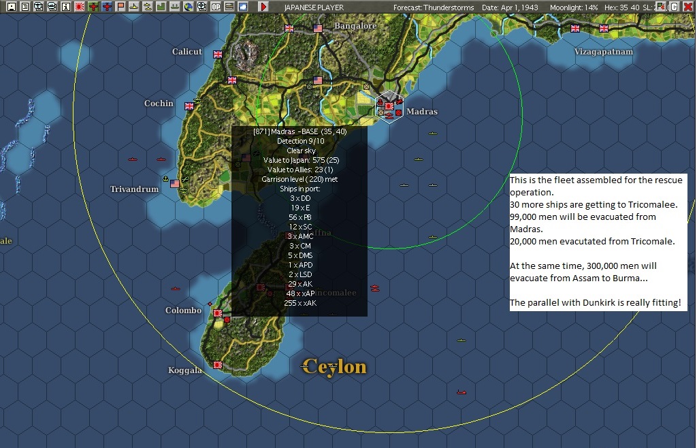Click the red play end-turn arrow
Viewport: 697px width, 448px height.
click(263, 7)
